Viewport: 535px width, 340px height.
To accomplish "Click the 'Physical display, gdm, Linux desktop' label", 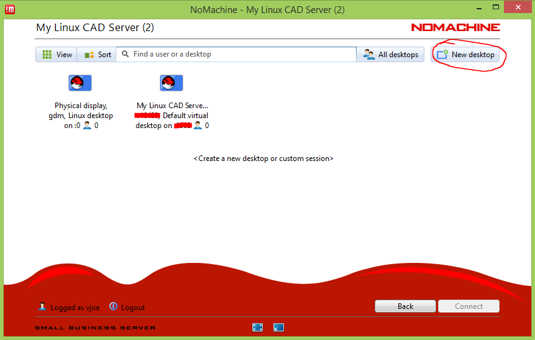I will (81, 116).
